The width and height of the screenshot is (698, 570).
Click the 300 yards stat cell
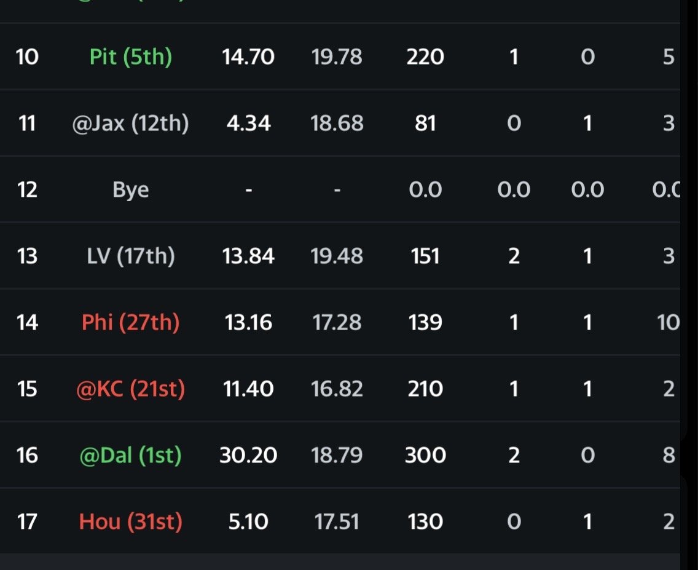pos(425,455)
